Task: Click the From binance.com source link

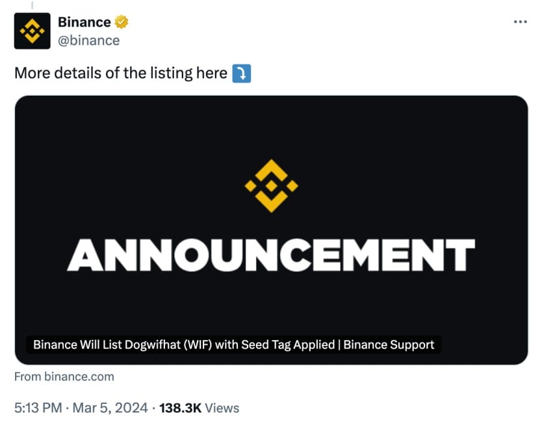Action: 64,376
